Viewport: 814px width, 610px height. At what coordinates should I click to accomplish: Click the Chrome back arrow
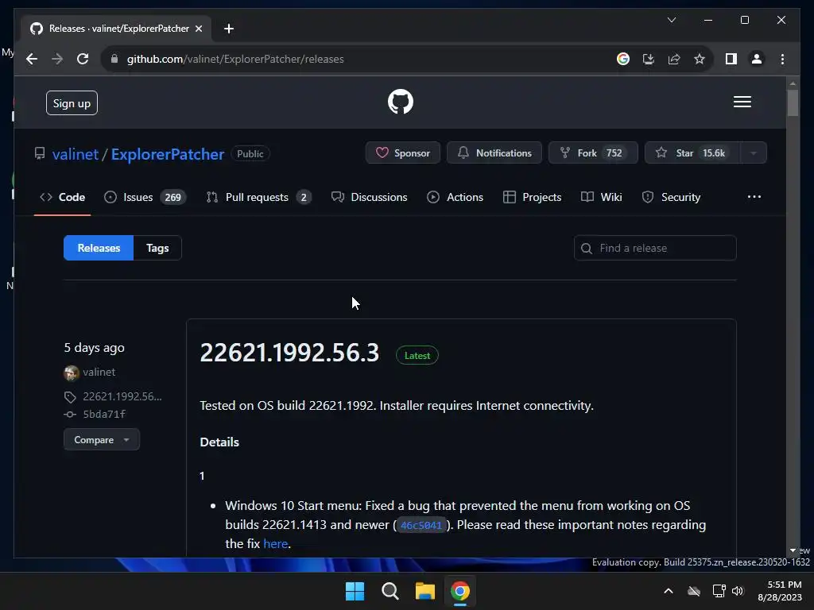coord(32,59)
